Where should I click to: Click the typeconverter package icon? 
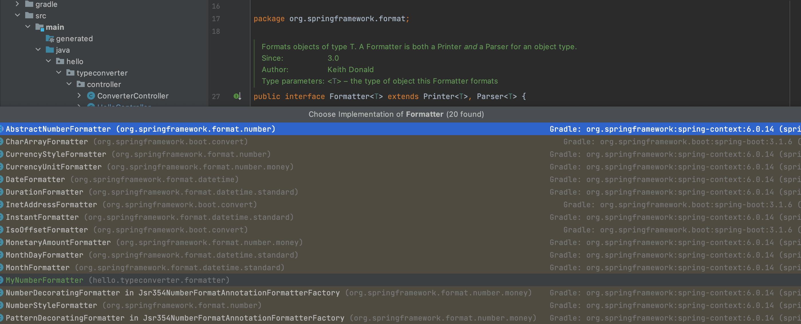tap(70, 73)
